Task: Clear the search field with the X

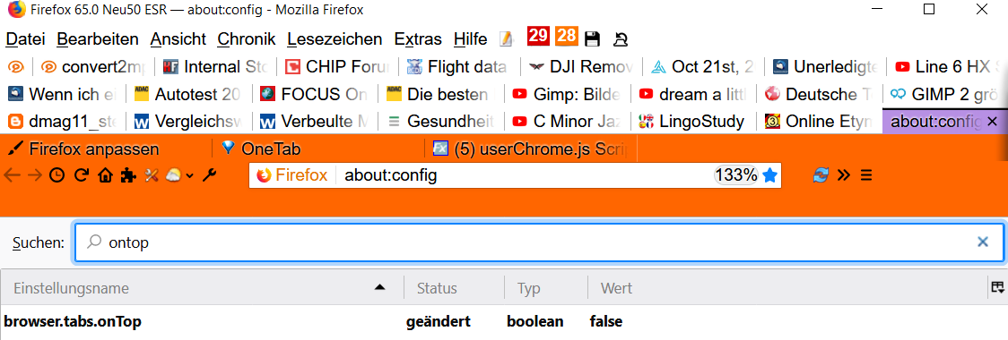Action: click(x=983, y=242)
